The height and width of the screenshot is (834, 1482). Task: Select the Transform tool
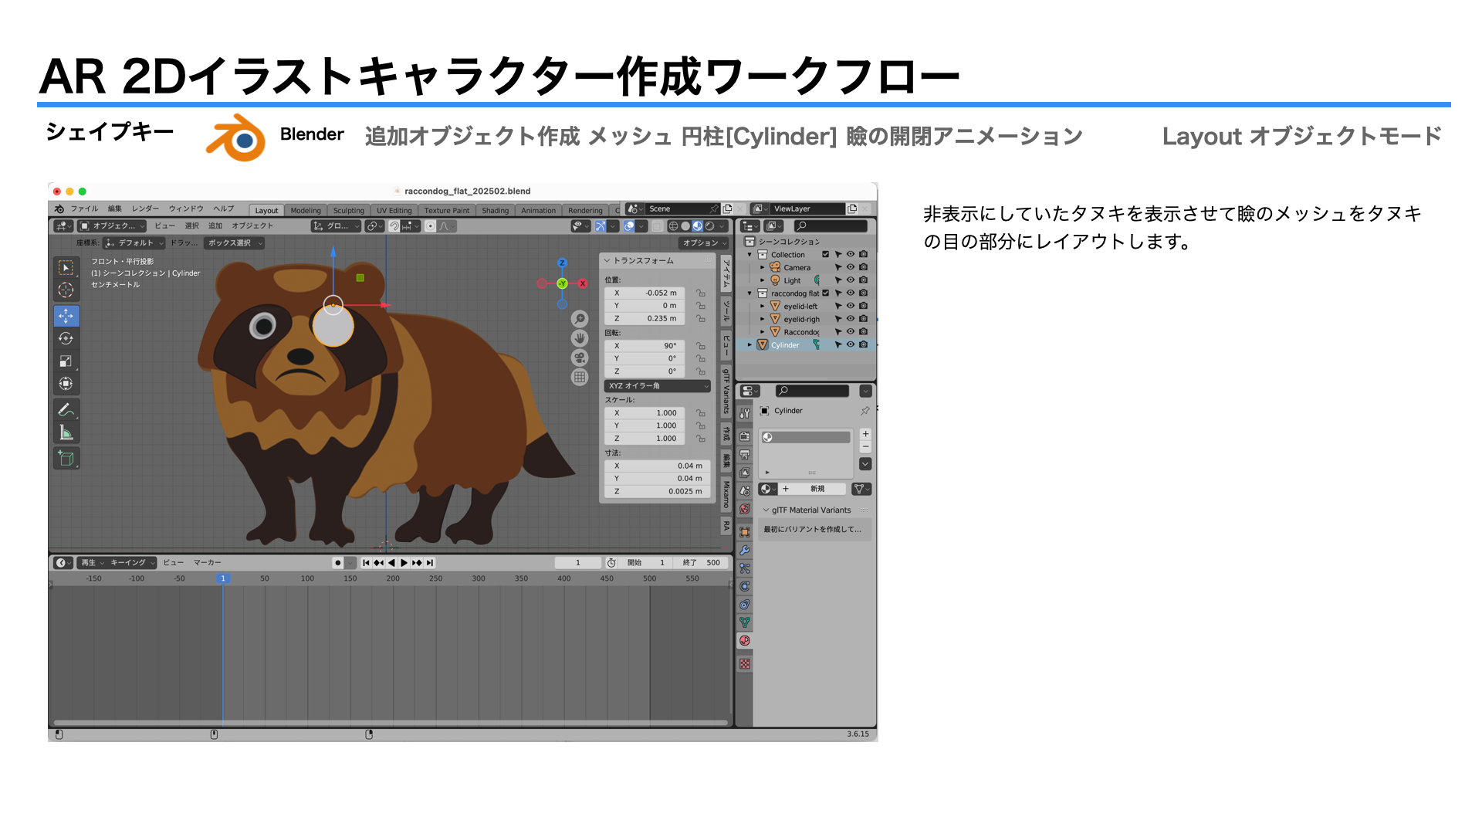[x=66, y=384]
